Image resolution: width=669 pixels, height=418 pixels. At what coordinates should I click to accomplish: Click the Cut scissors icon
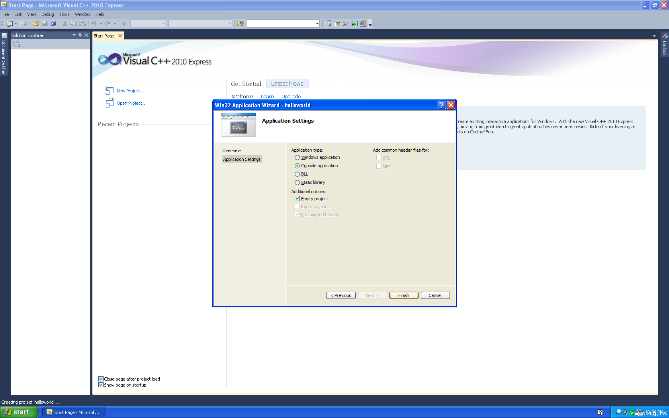pos(65,23)
